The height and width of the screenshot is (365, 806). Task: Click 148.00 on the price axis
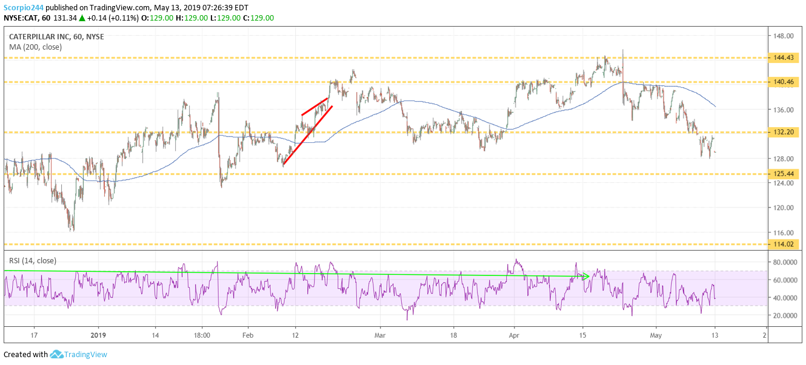click(784, 36)
